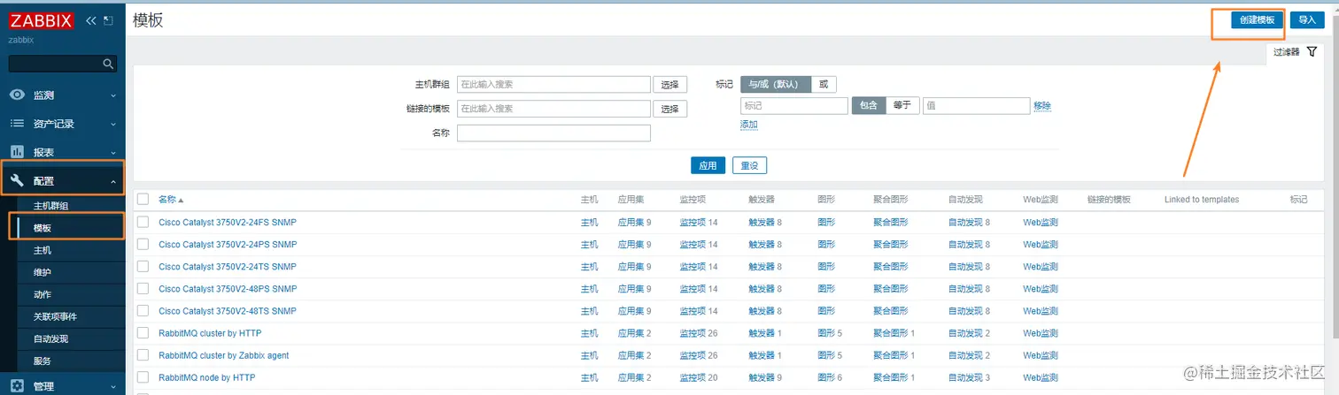Focus the 标记 tag name input
The width and height of the screenshot is (1339, 395).
[794, 105]
